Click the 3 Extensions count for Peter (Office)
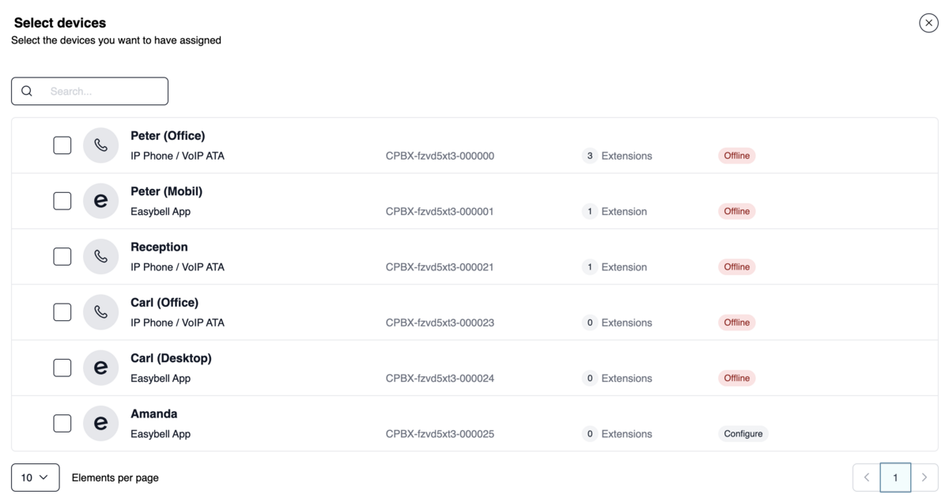 [617, 156]
